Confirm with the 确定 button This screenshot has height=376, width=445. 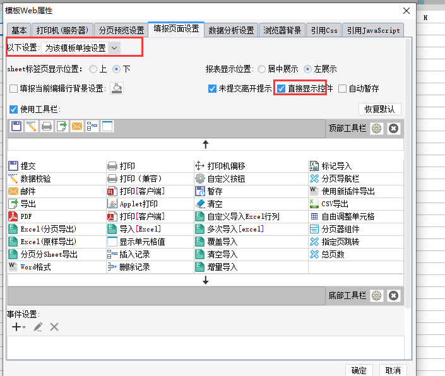[359, 370]
